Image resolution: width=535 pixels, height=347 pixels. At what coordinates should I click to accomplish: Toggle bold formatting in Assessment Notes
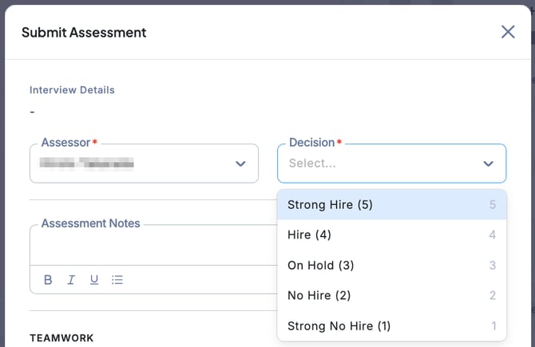tap(48, 280)
